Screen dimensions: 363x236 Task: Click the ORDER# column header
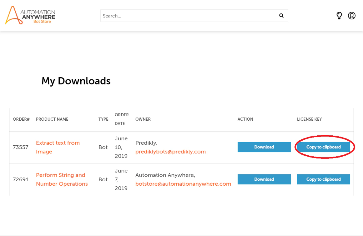click(x=21, y=119)
